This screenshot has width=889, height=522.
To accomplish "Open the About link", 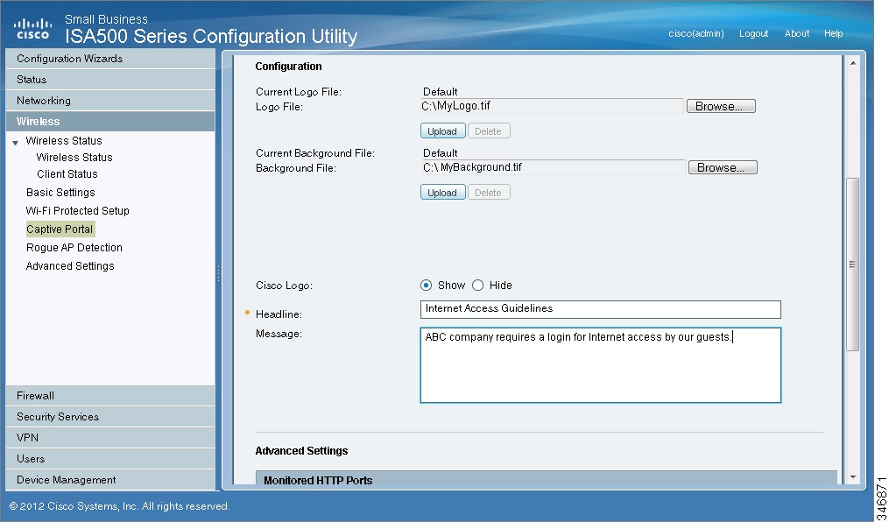I will point(796,33).
